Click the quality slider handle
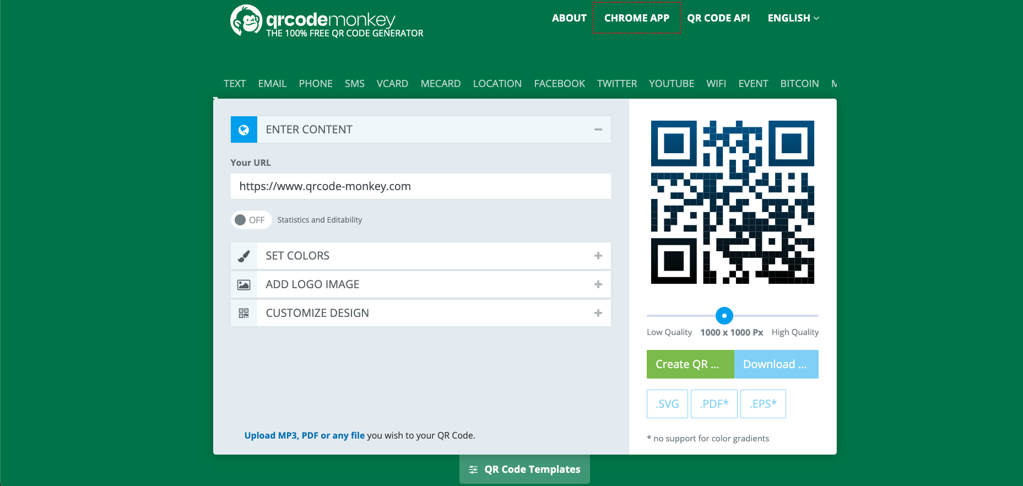This screenshot has height=486, width=1023. click(724, 316)
